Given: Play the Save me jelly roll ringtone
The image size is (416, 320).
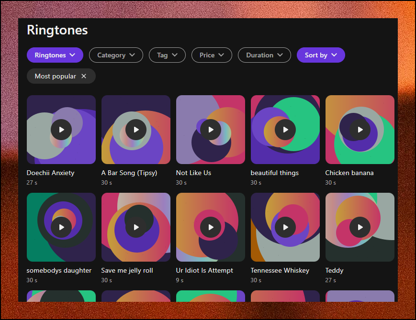Looking at the screenshot, I should (x=136, y=227).
